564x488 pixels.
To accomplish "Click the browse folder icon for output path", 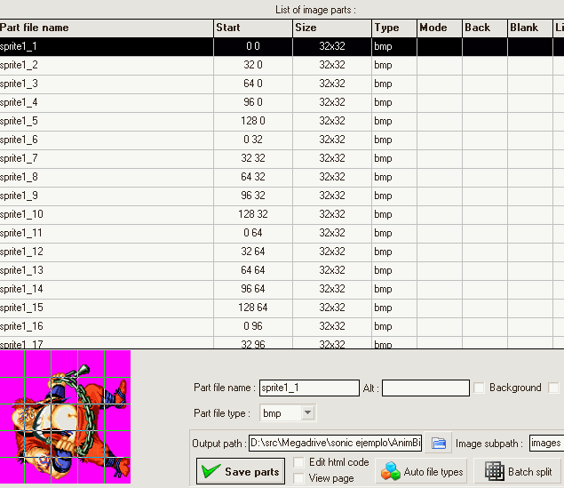I will 438,443.
